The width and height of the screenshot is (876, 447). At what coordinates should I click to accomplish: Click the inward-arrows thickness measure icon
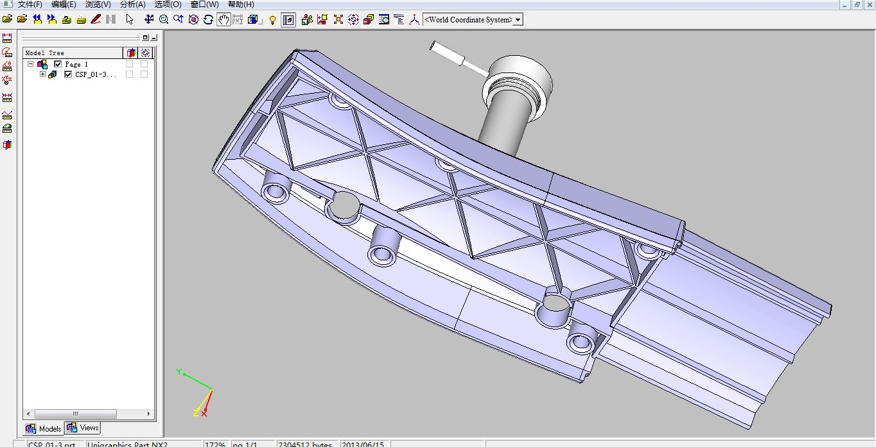[x=7, y=97]
